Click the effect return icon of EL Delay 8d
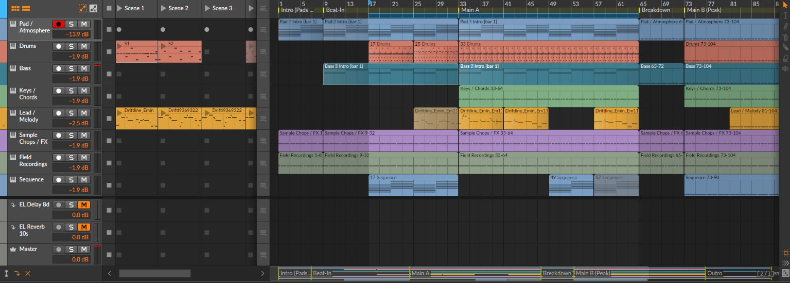790x283 pixels. pyautogui.click(x=13, y=204)
